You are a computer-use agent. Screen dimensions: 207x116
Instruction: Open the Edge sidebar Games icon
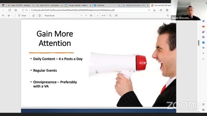point(203,32)
